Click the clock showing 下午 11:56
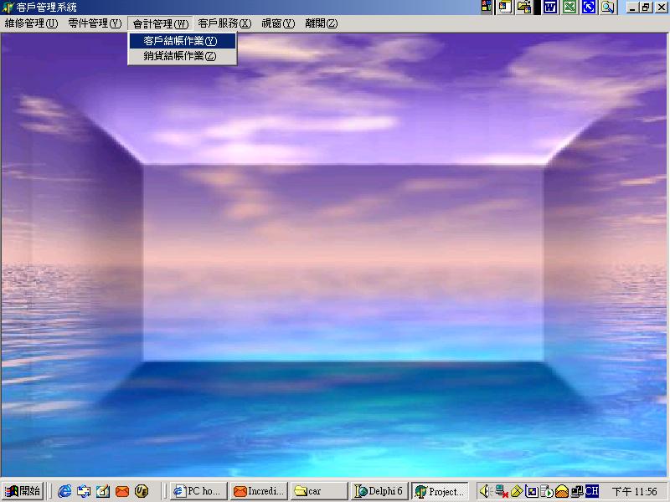 (634, 492)
